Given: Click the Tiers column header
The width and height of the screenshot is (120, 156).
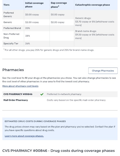Looking at the screenshot, I should (x=6, y=5).
